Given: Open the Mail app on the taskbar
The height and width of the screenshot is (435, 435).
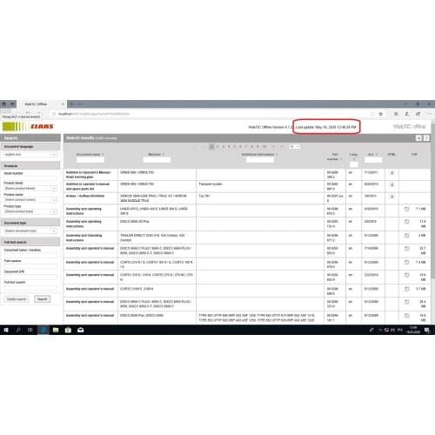Looking at the screenshot, I should pos(81,330).
